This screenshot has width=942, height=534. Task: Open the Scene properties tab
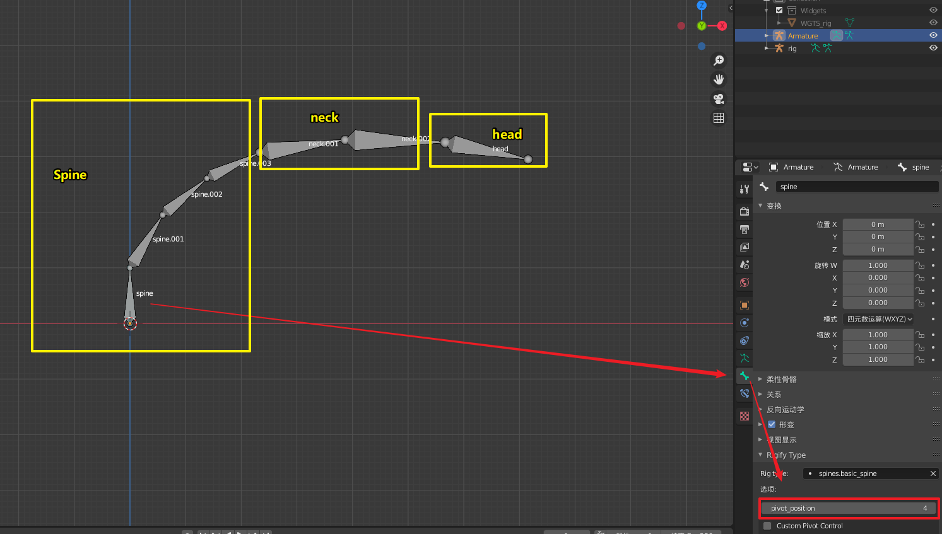point(745,264)
